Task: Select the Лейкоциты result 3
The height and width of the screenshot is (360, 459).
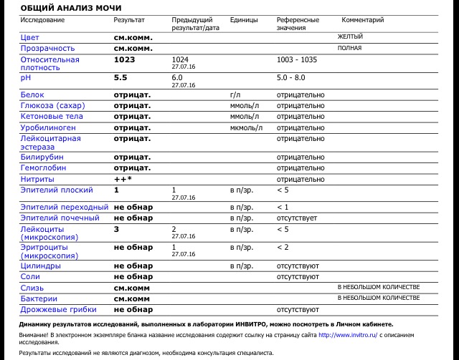Action: 116,229
